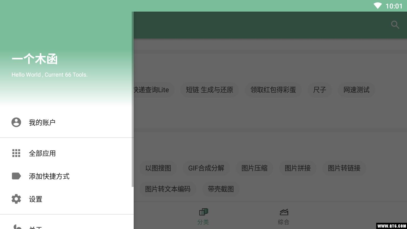Switch to the 分类 tab label
This screenshot has width=407, height=229.
203,222
